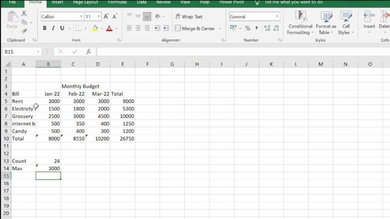Click the Insert Function fx icon
The image size is (390, 219).
[88, 52]
